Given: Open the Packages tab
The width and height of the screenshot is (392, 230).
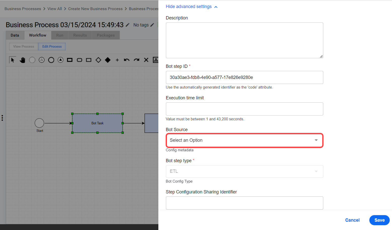Looking at the screenshot, I should (106, 35).
